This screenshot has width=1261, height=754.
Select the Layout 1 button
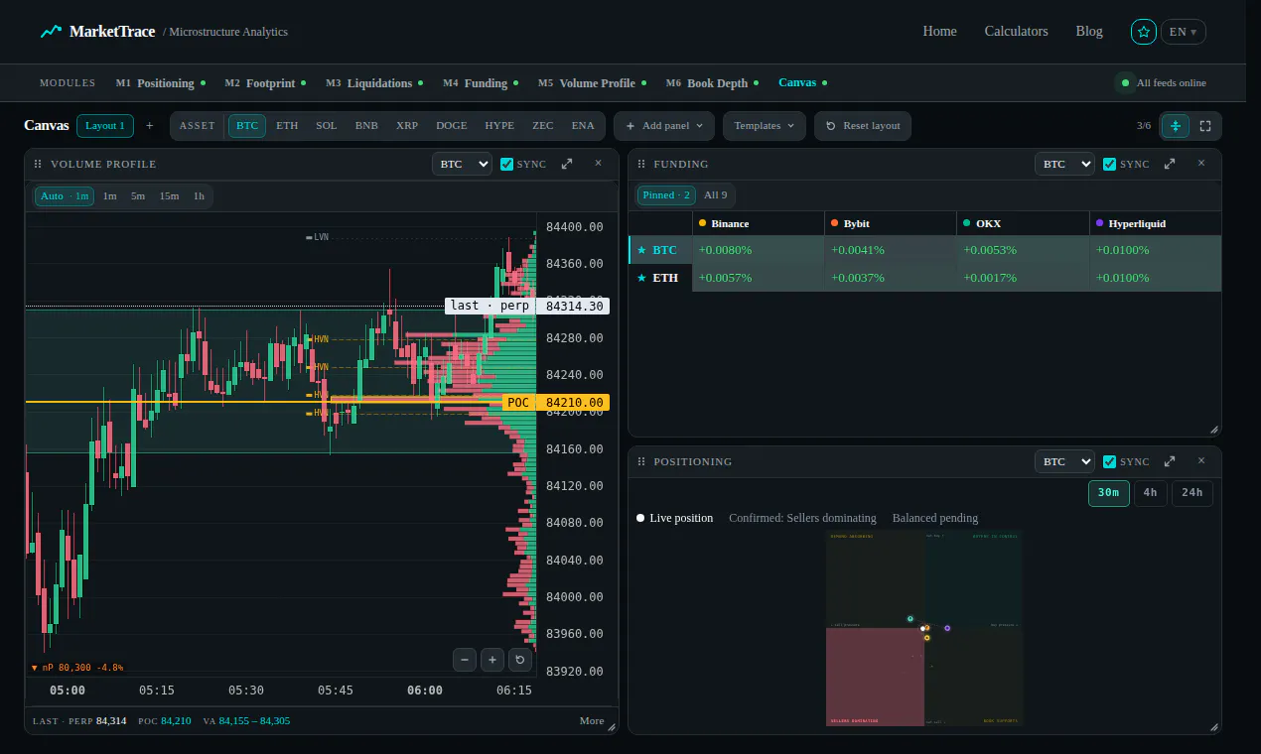104,126
